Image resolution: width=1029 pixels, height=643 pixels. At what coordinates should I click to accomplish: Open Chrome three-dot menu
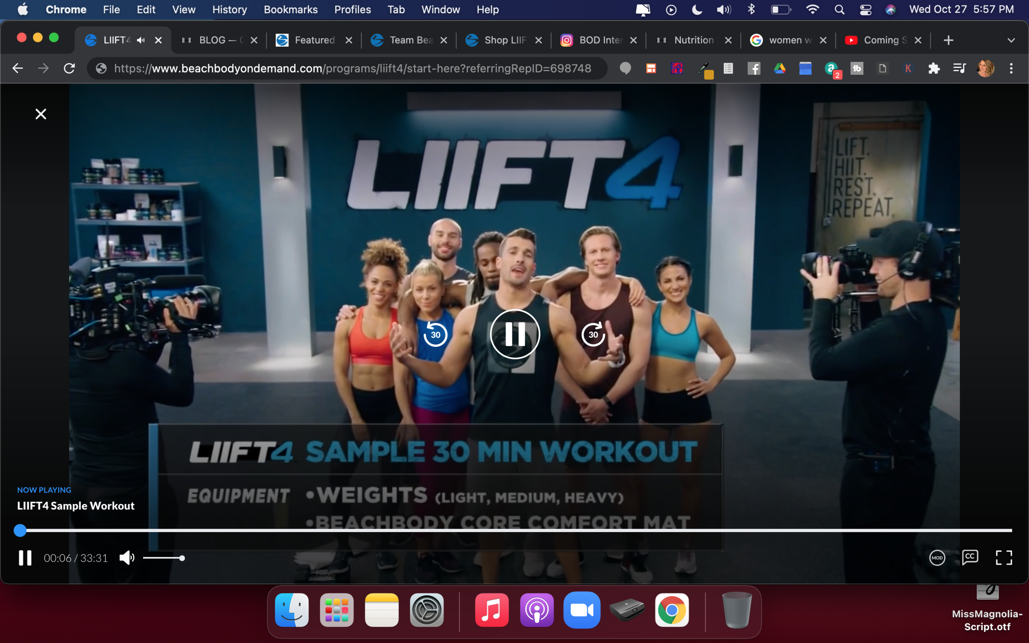pos(1011,68)
